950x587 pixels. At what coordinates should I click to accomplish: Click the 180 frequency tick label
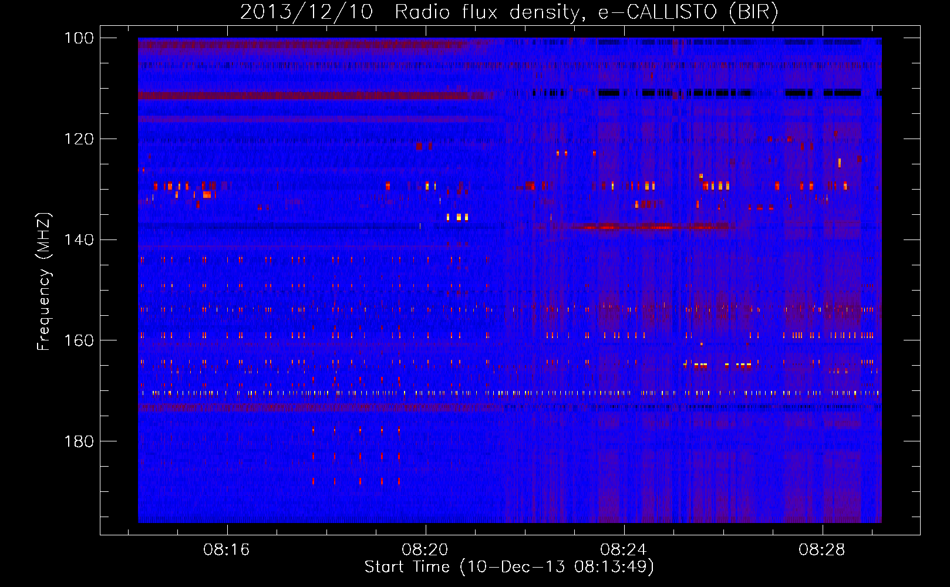[79, 441]
